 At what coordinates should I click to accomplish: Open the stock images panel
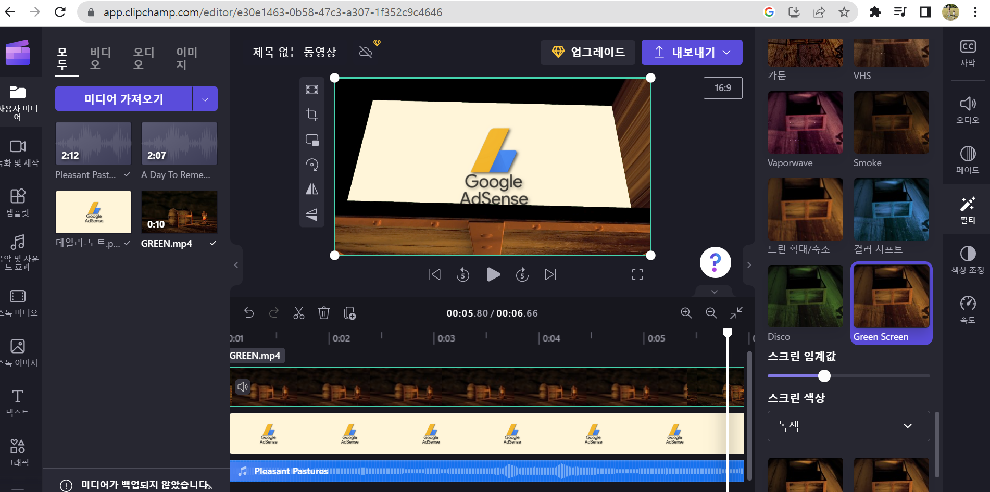click(x=18, y=352)
